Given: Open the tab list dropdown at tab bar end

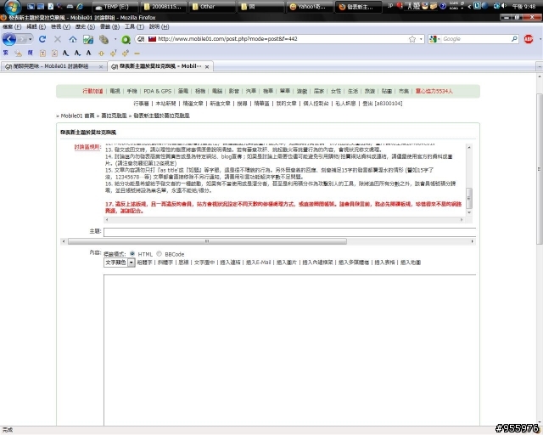Looking at the screenshot, I should pyautogui.click(x=540, y=66).
